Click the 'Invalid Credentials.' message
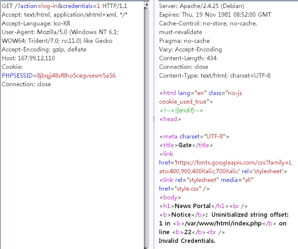 point(187,241)
